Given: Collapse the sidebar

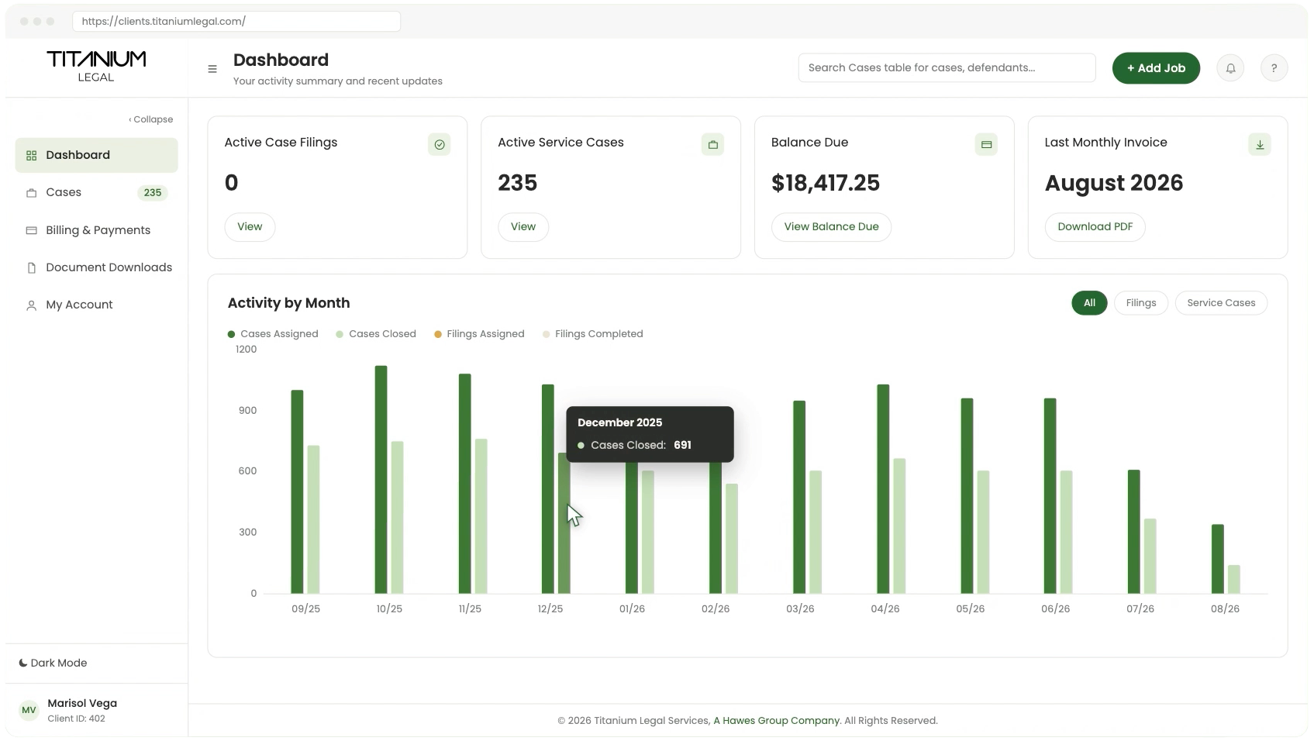Looking at the screenshot, I should coord(151,119).
